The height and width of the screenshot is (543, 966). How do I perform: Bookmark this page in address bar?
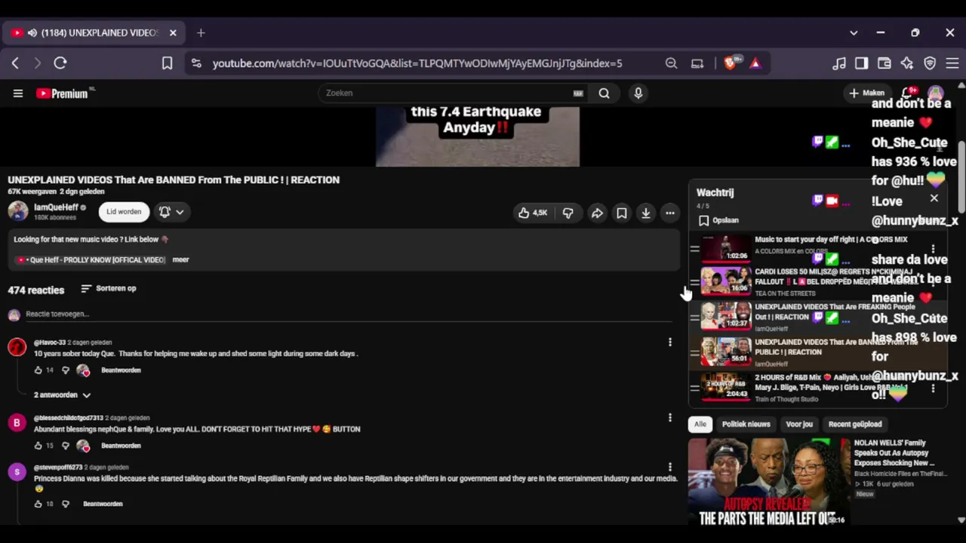tap(167, 63)
